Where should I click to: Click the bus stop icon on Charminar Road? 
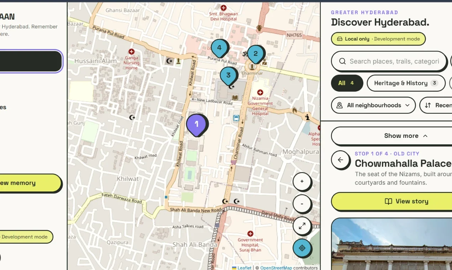236,118
